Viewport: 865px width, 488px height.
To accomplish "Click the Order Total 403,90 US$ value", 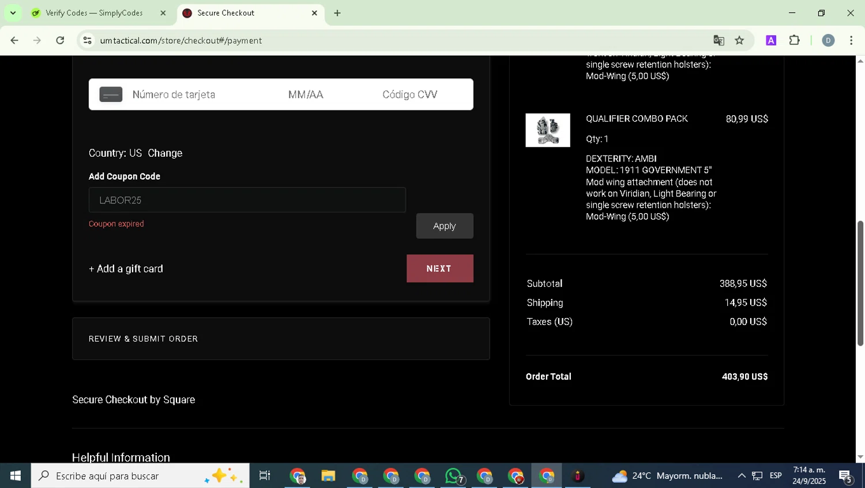I will coord(744,376).
